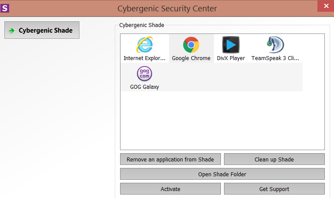Click the Clean up Shade button
Viewport: 334px width, 198px height.
pyautogui.click(x=274, y=159)
